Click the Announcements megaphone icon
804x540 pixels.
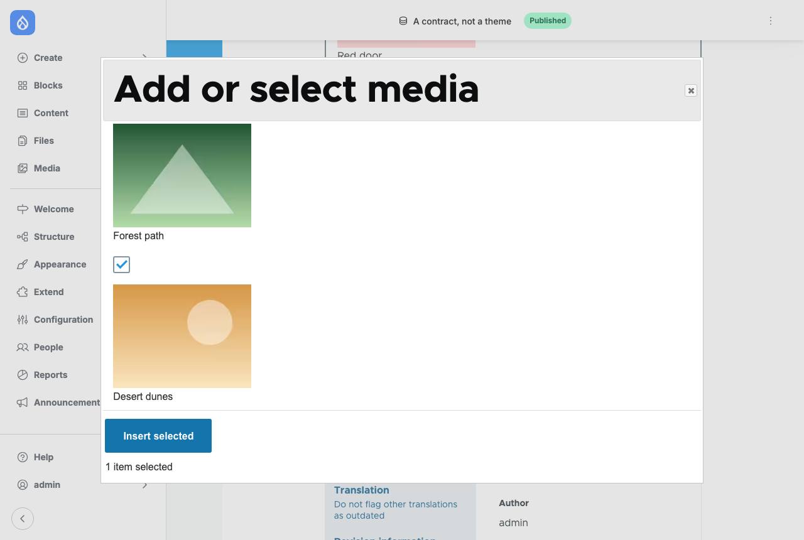click(x=23, y=402)
